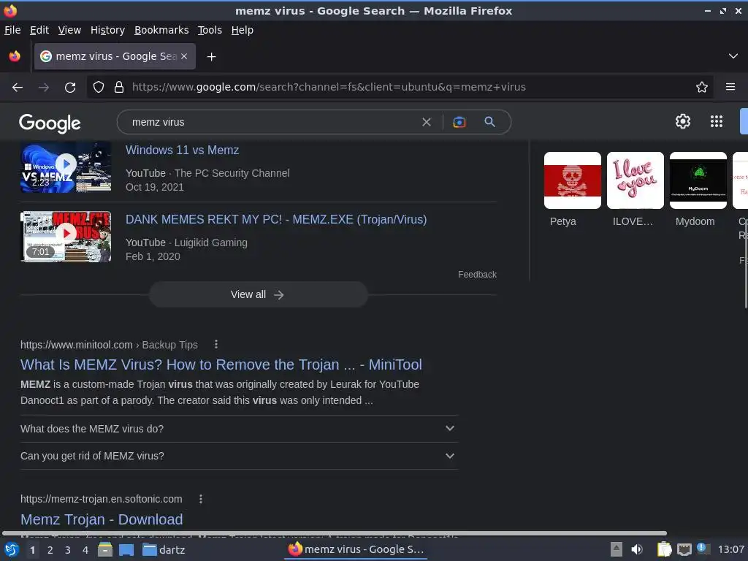Click the network status tray icon
Image resolution: width=748 pixels, height=561 pixels.
click(684, 549)
